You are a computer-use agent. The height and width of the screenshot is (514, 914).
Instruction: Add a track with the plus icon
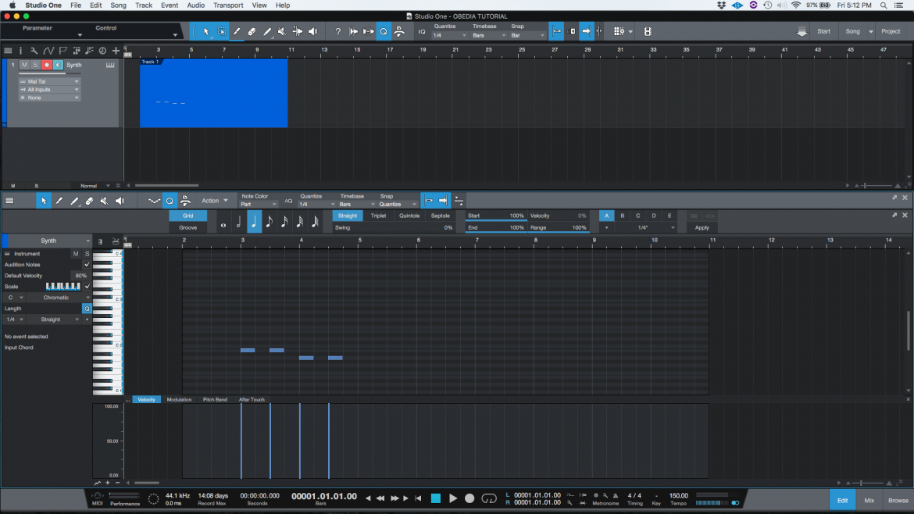(116, 51)
